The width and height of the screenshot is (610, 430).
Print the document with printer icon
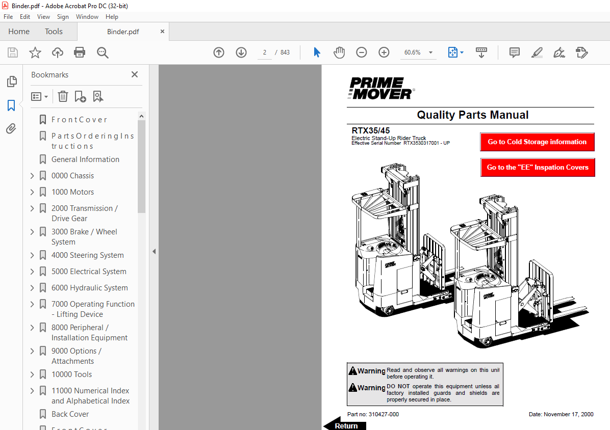click(x=80, y=52)
